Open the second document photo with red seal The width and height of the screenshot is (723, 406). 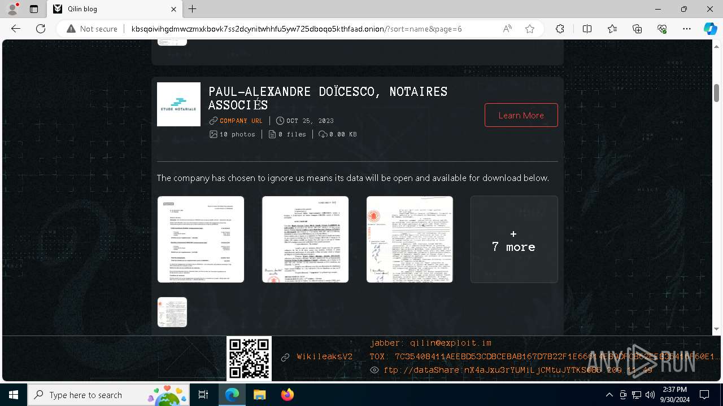pos(305,239)
